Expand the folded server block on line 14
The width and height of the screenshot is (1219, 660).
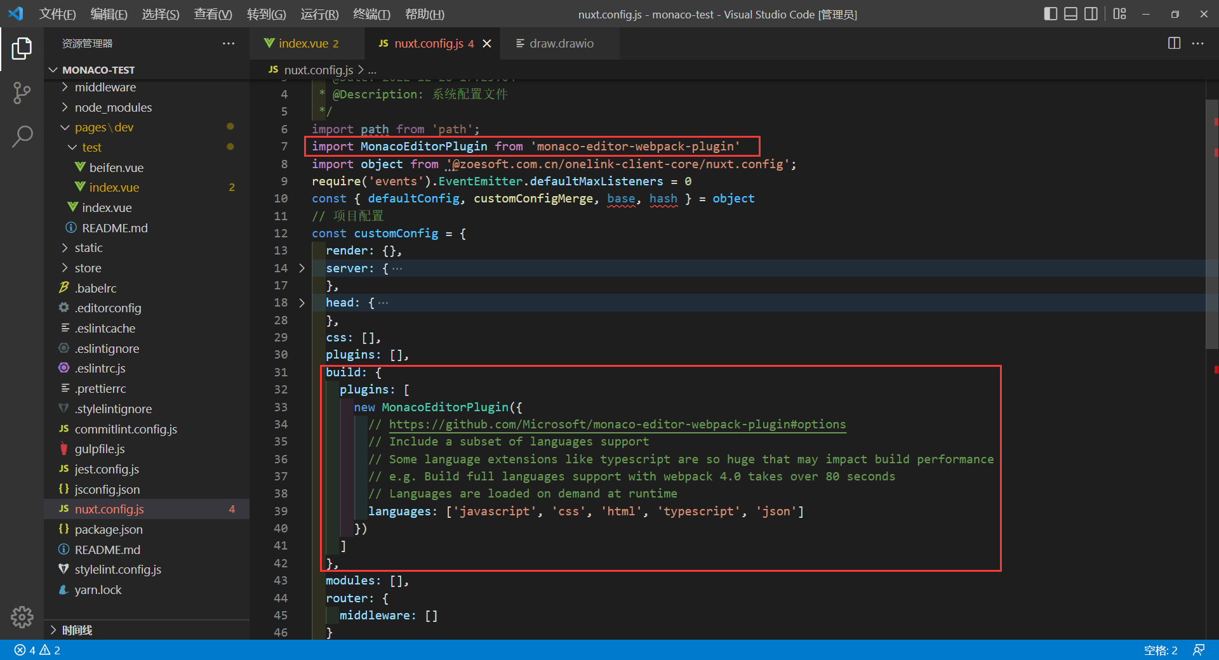(302, 268)
